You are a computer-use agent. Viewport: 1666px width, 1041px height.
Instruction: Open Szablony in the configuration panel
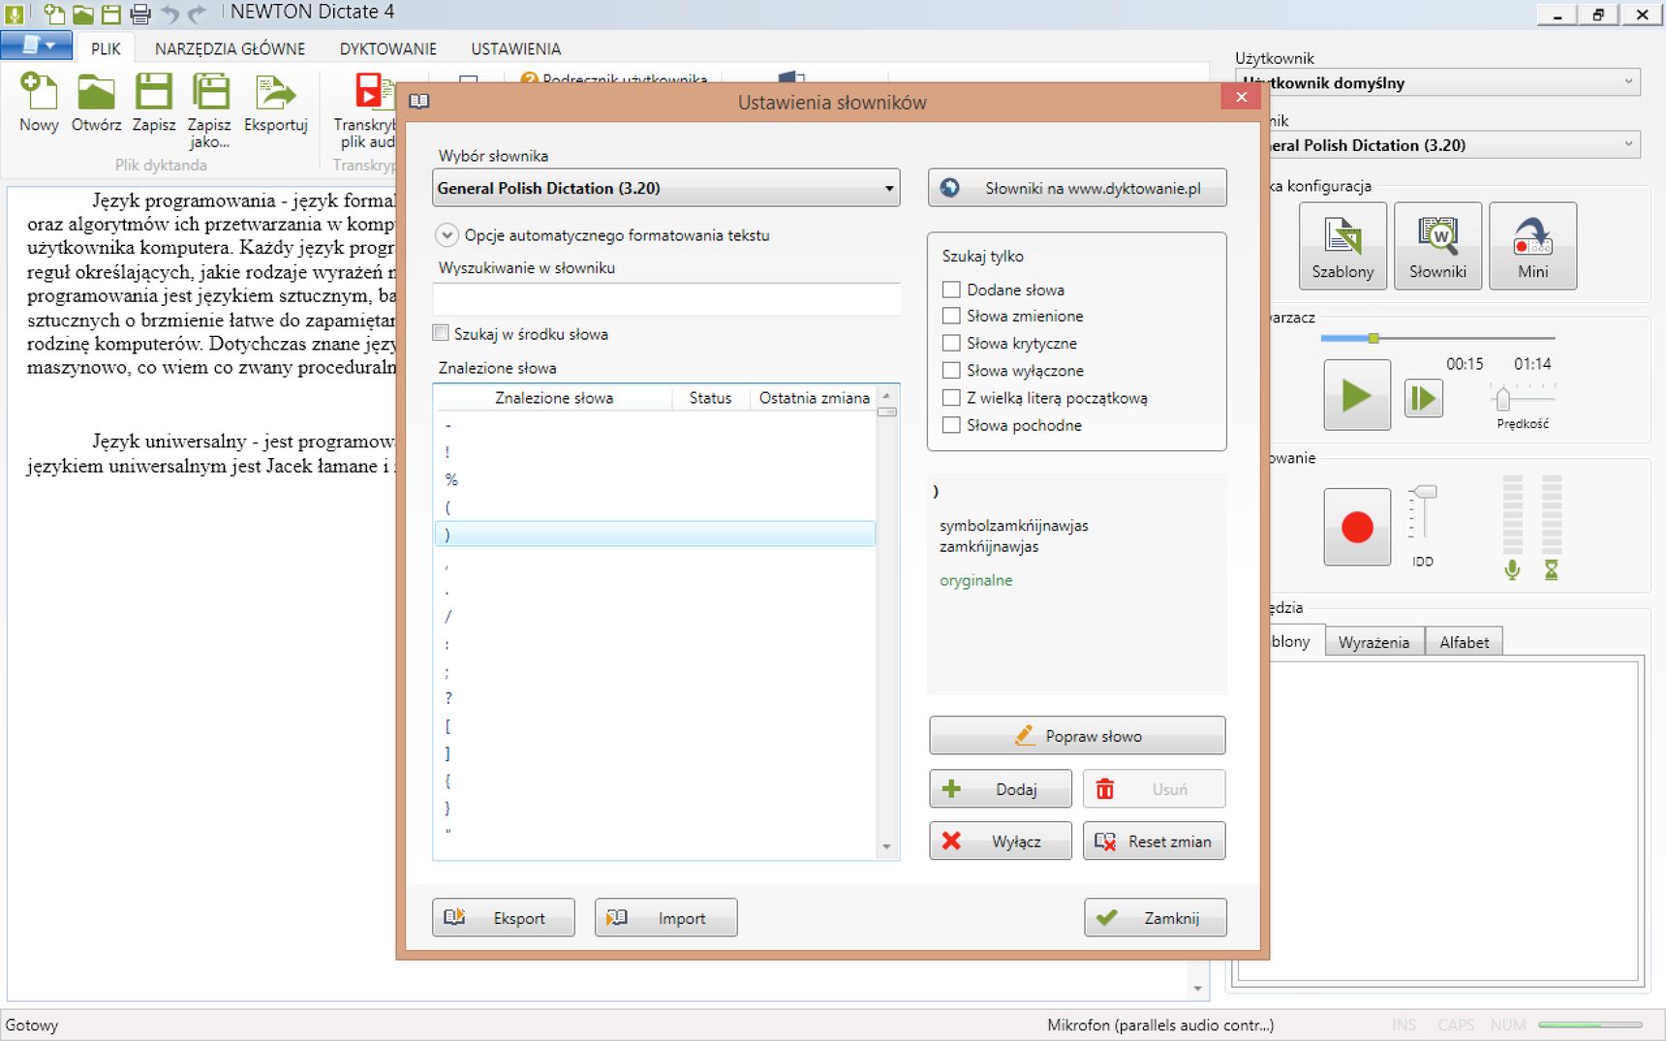(x=1342, y=246)
